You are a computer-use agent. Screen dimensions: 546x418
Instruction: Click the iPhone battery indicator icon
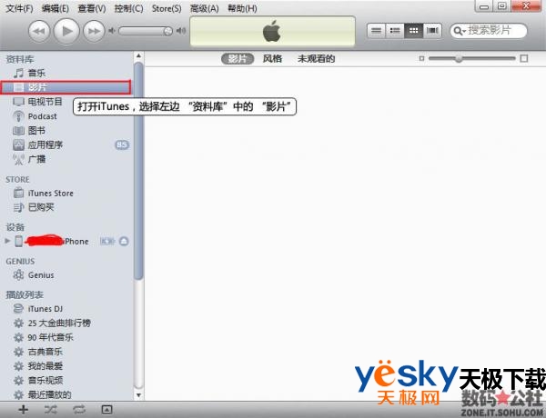point(107,241)
